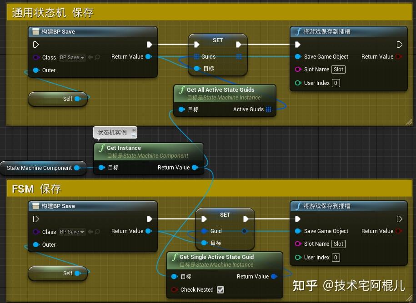Click the User Index field showing 0
This screenshot has width=416, height=303.
click(x=336, y=83)
